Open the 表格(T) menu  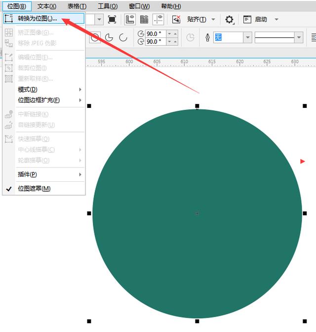point(77,6)
